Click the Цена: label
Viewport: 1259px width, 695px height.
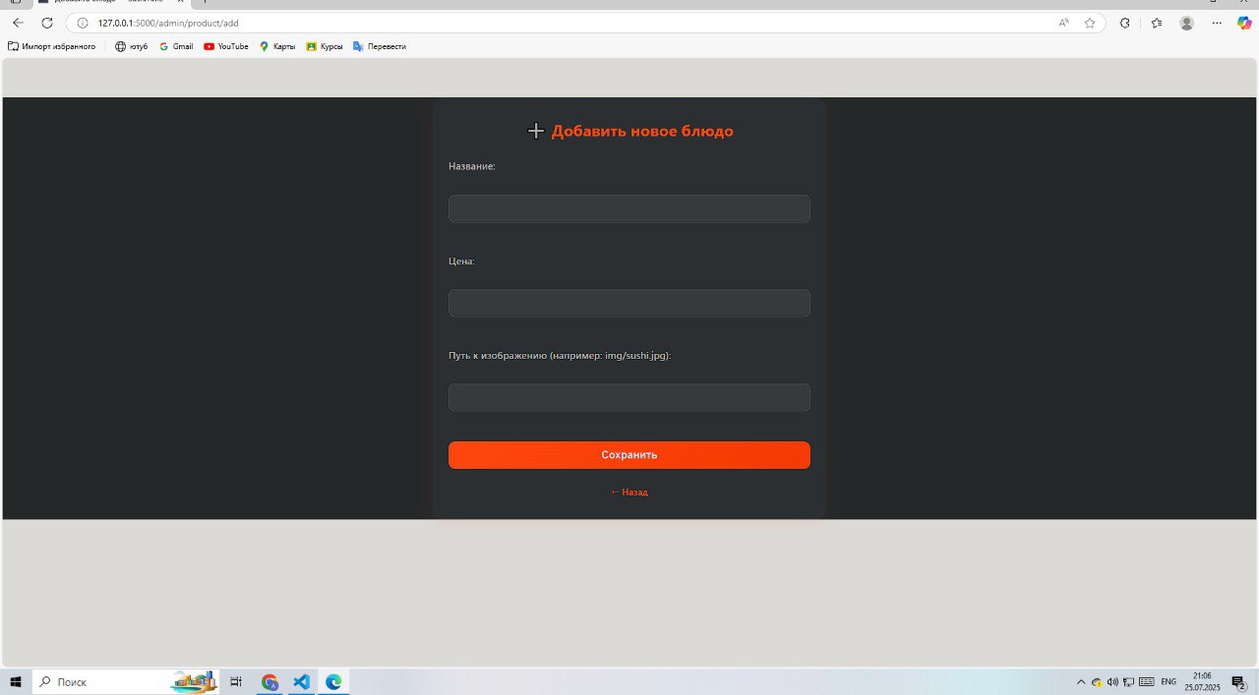[461, 261]
